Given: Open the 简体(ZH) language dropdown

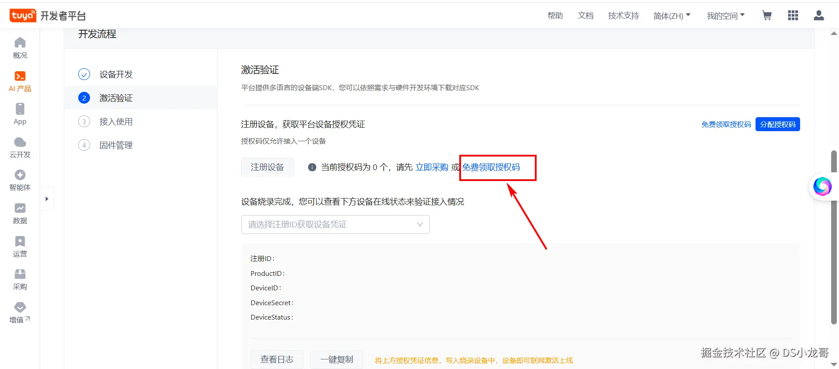Looking at the screenshot, I should 672,16.
